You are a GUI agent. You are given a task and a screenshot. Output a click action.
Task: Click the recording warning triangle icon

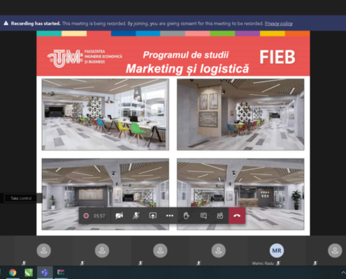pyautogui.click(x=6, y=23)
